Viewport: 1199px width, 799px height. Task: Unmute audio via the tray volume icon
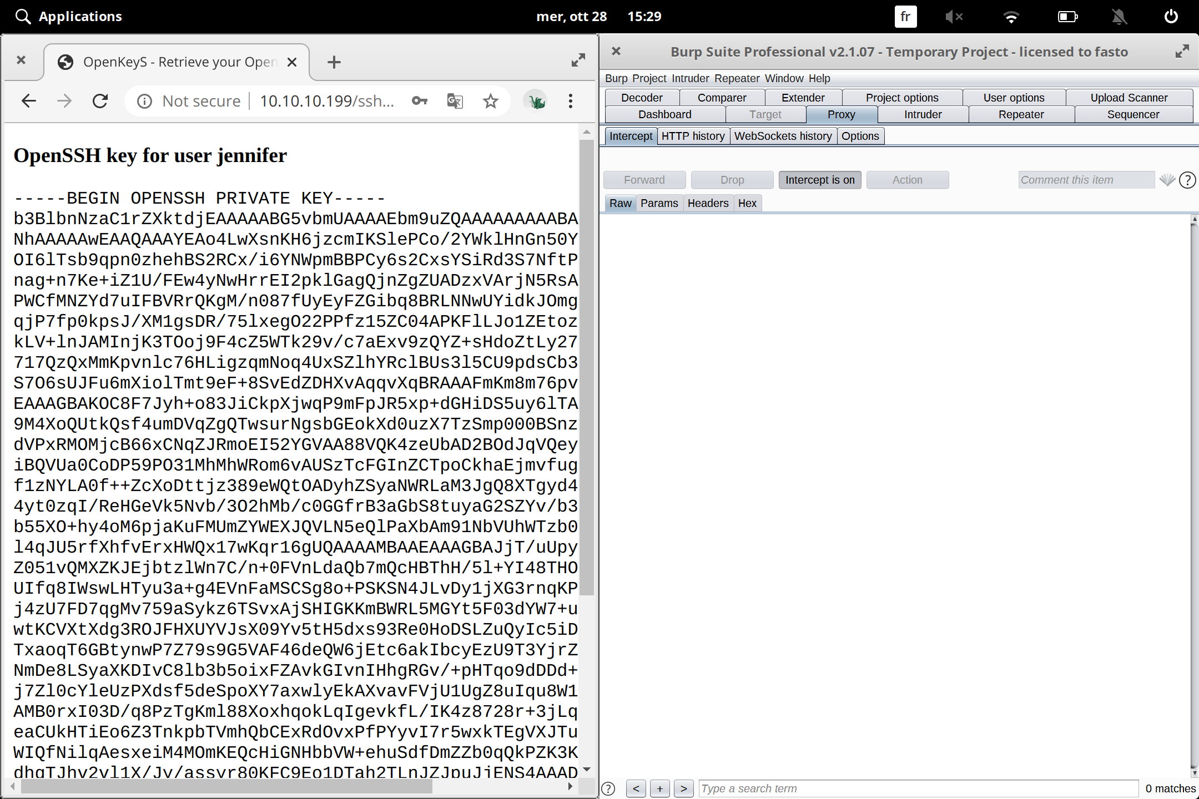point(955,16)
